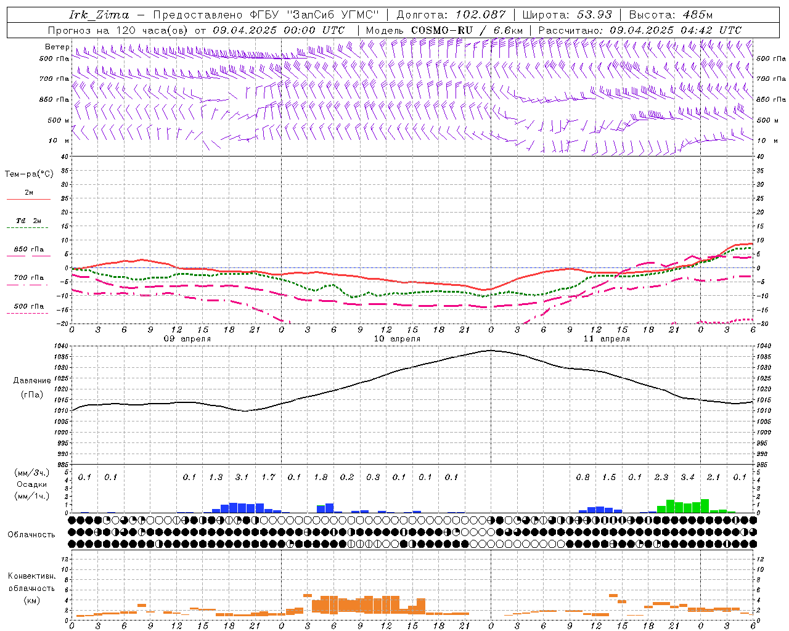Select the provider text "ЗапСиб УГМС"
The height and width of the screenshot is (631, 789).
click(333, 15)
